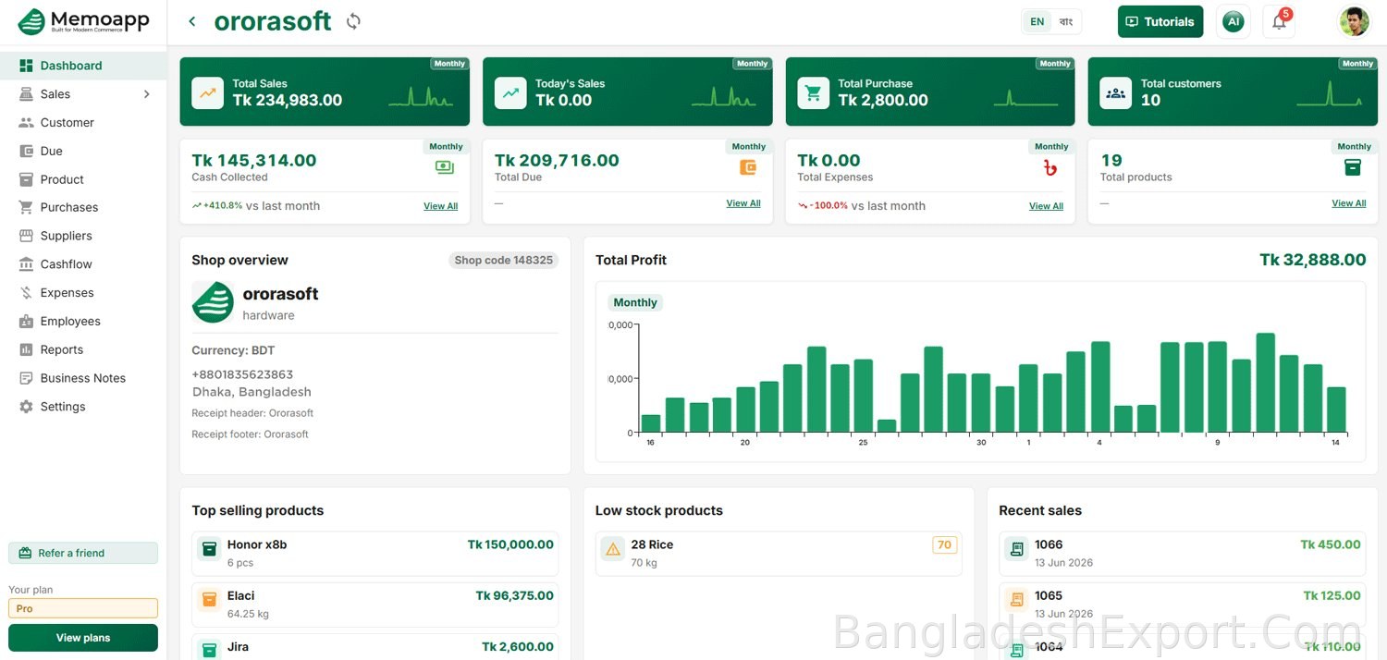This screenshot has height=660, width=1387.
Task: Click the Total customers people icon
Action: [1116, 92]
